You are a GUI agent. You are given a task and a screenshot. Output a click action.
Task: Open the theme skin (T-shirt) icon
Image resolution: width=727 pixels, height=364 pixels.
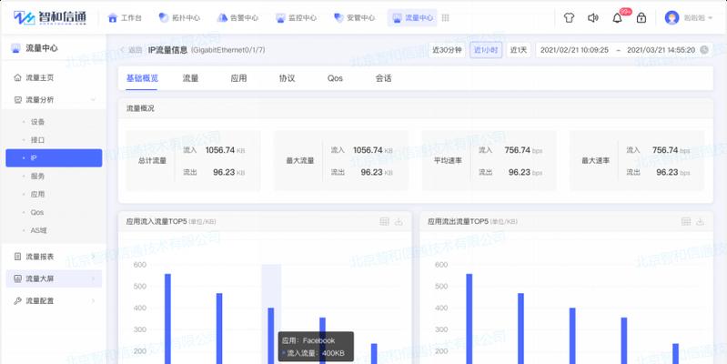tap(569, 18)
